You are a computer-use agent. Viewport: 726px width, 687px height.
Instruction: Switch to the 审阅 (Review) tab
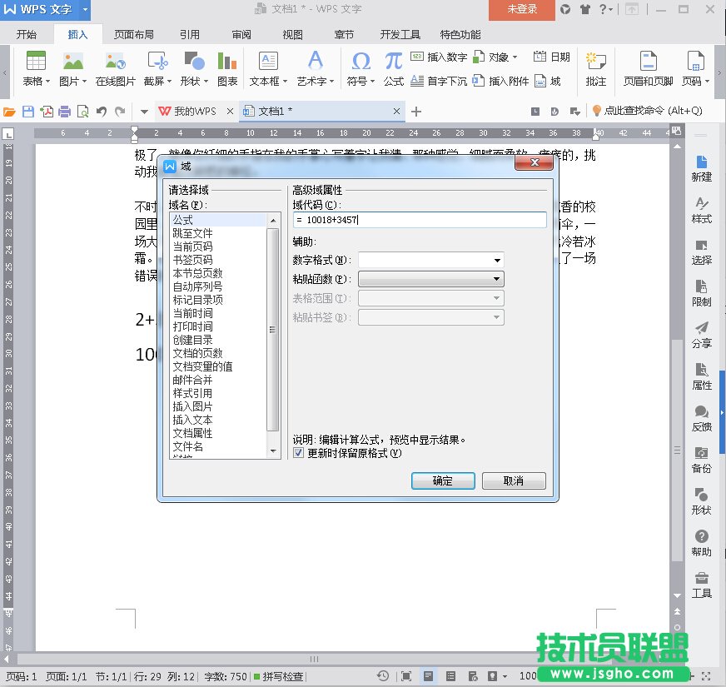coord(241,35)
